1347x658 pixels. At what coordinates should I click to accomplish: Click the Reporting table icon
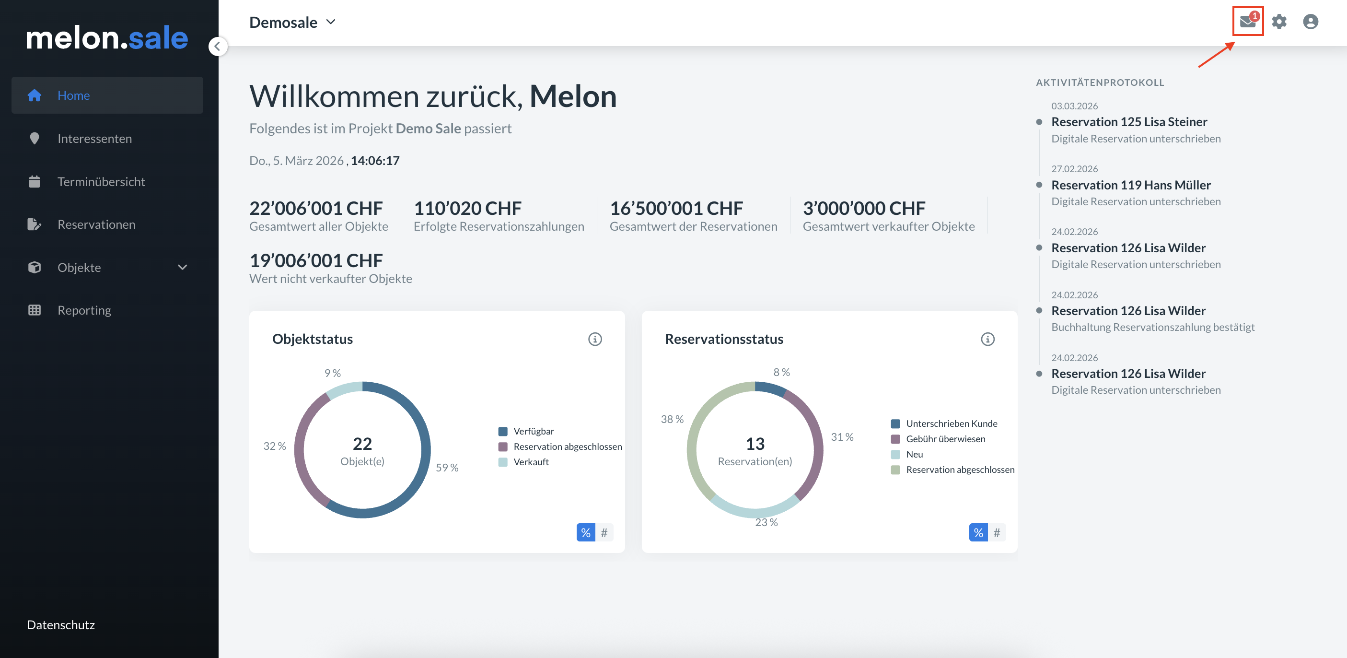35,310
